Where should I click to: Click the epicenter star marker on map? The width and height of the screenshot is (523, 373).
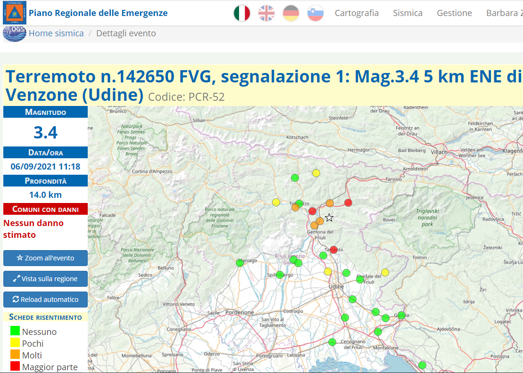pos(329,218)
